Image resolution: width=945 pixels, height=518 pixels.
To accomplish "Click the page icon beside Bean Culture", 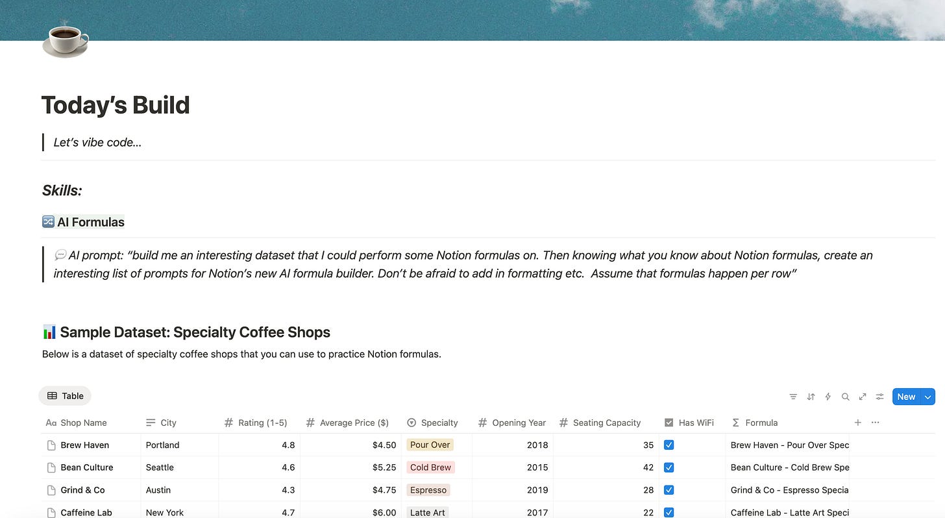I will [x=51, y=467].
